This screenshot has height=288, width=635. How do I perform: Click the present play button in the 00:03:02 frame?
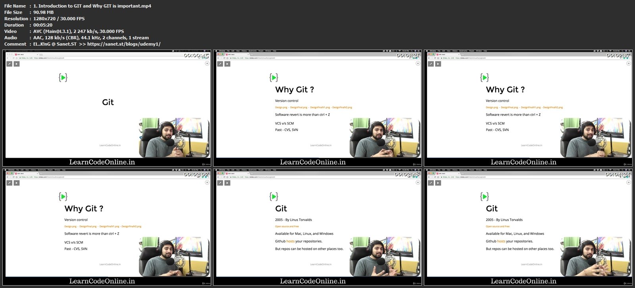[x=17, y=183]
